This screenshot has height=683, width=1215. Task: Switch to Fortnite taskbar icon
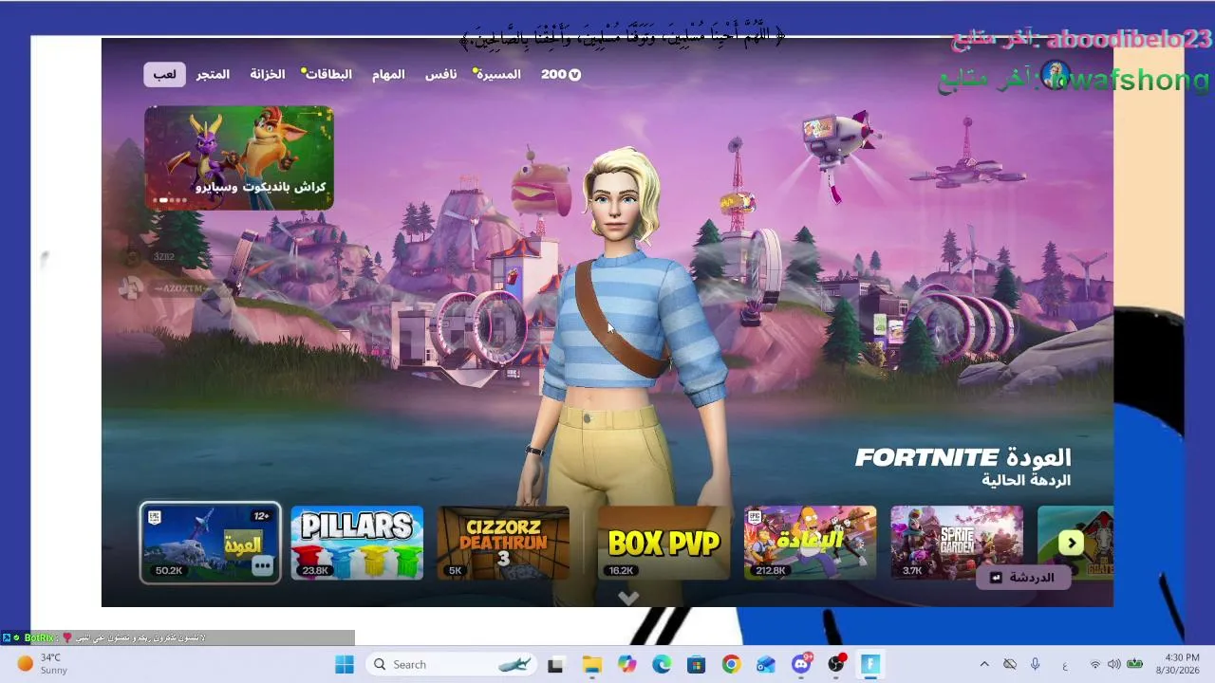coord(870,664)
